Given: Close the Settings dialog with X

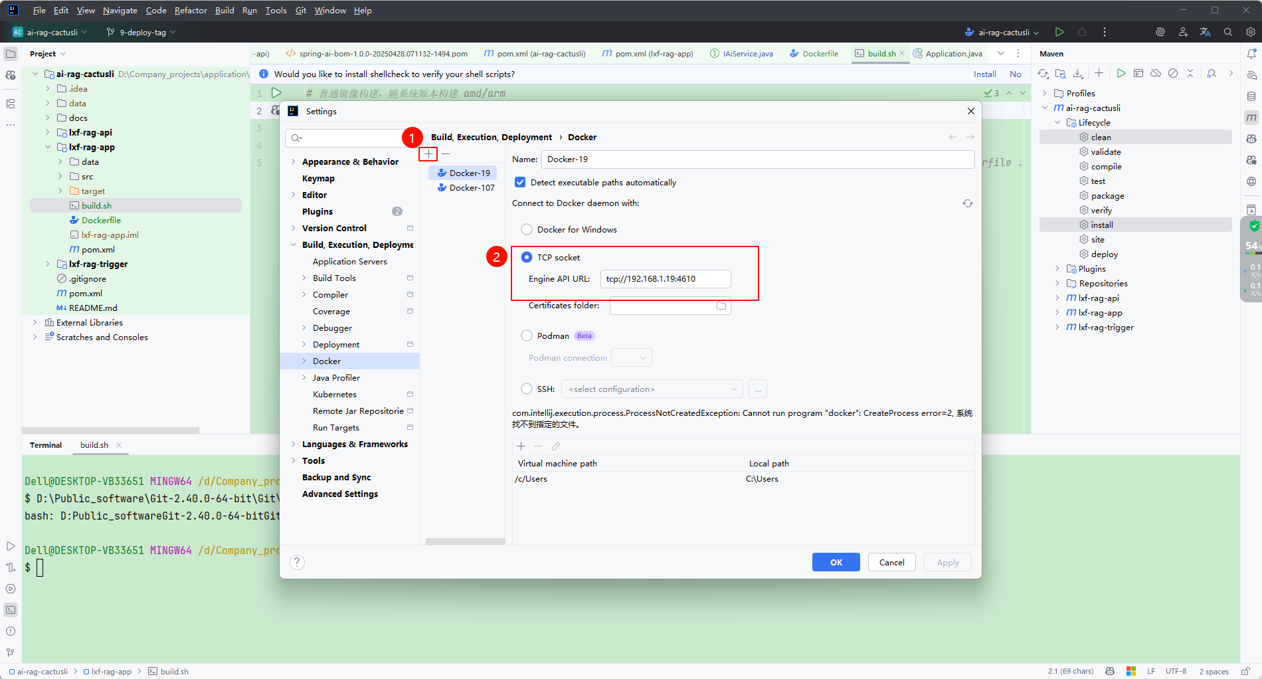Looking at the screenshot, I should coord(971,111).
